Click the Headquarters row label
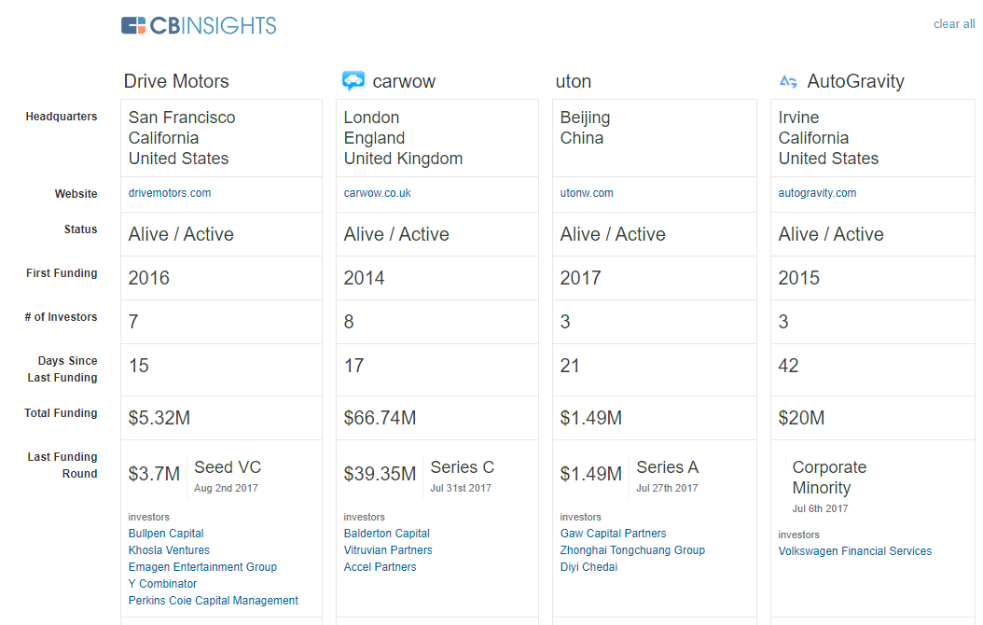 pos(62,117)
